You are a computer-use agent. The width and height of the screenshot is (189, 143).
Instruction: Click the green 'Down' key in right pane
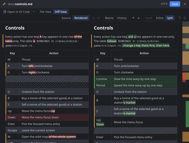pos(100,124)
